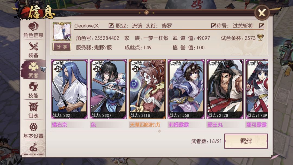Click the 分享 share button
Image resolution: width=293 pixels, height=165 pixels.
pyautogui.click(x=62, y=47)
